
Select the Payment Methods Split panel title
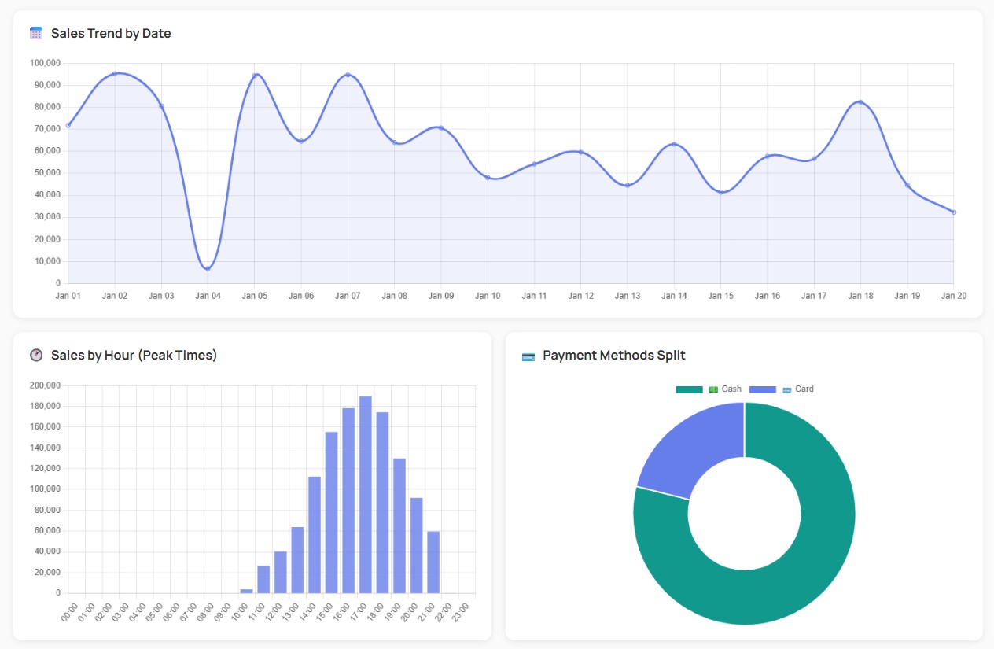tap(613, 355)
